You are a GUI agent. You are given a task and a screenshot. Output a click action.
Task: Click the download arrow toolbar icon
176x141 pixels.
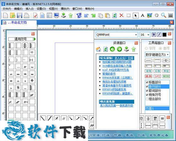[x=63, y=15]
